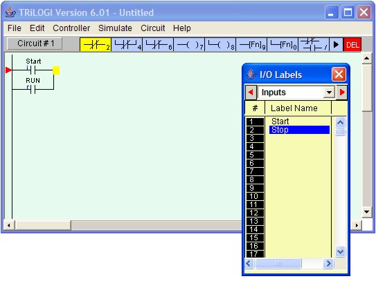Click the Java coffee-cup icon in TRiLOGI title bar
Image resolution: width=376 pixels, height=281 pixels.
(x=10, y=12)
